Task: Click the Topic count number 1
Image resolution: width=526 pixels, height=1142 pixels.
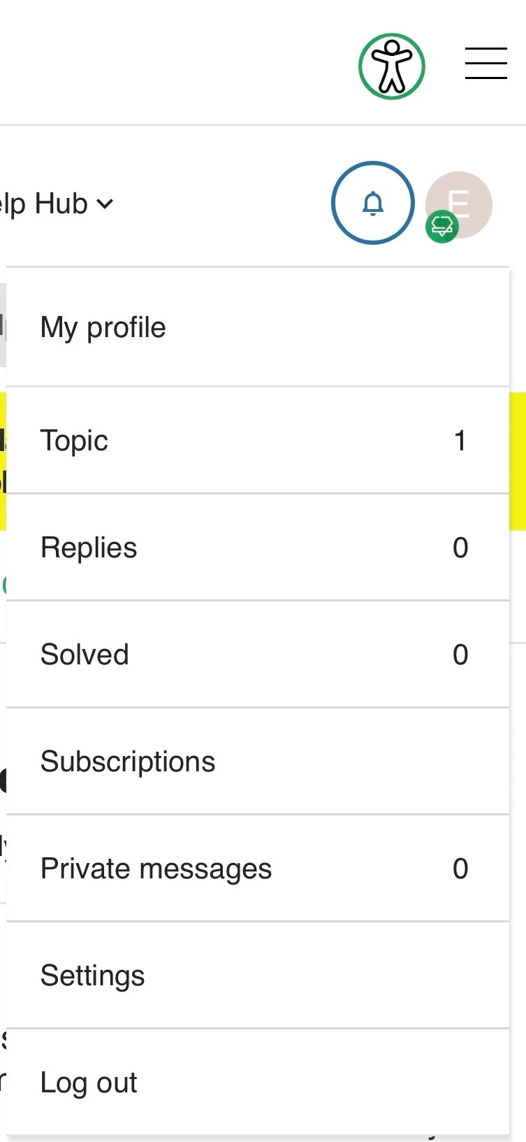Action: pyautogui.click(x=460, y=441)
